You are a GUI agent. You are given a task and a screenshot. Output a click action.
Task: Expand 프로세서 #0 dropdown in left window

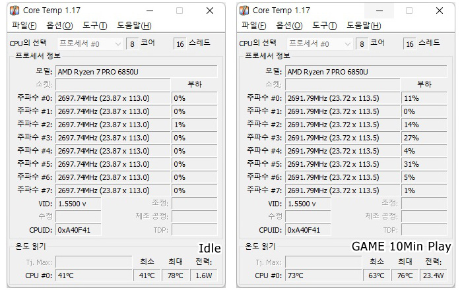(x=90, y=43)
